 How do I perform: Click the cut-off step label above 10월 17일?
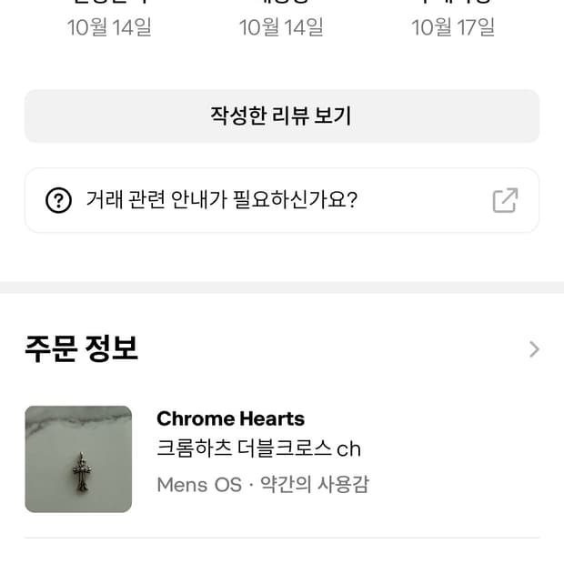pyautogui.click(x=453, y=3)
